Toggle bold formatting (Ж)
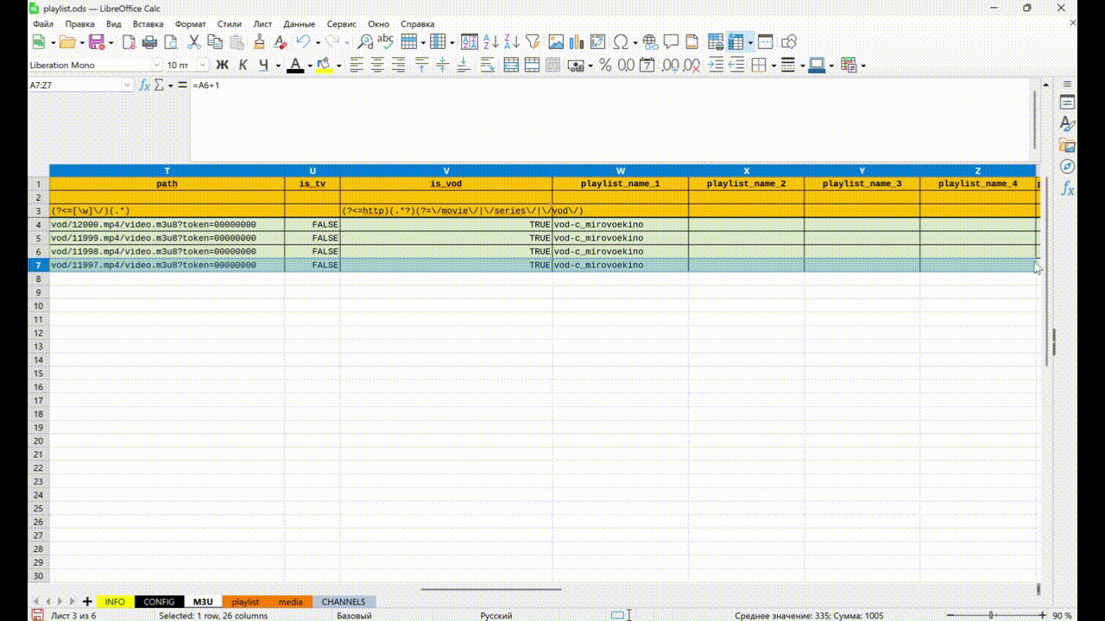 (x=222, y=65)
